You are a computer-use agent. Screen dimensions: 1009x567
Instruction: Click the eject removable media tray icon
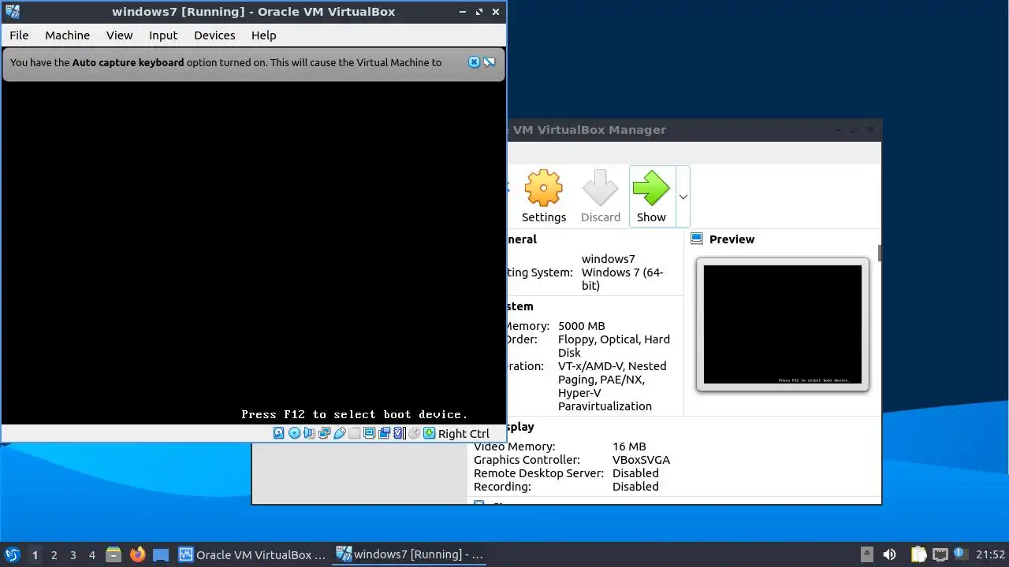866,554
